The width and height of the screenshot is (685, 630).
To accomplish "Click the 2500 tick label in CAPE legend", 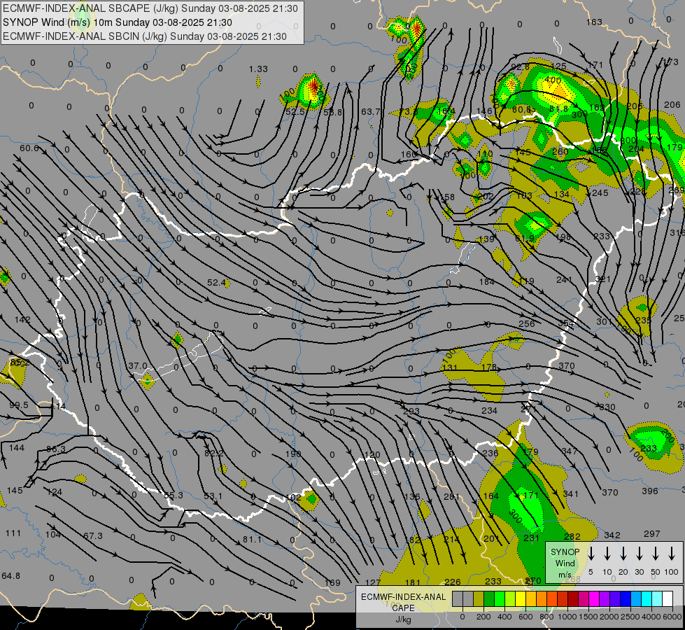I will pos(630,617).
